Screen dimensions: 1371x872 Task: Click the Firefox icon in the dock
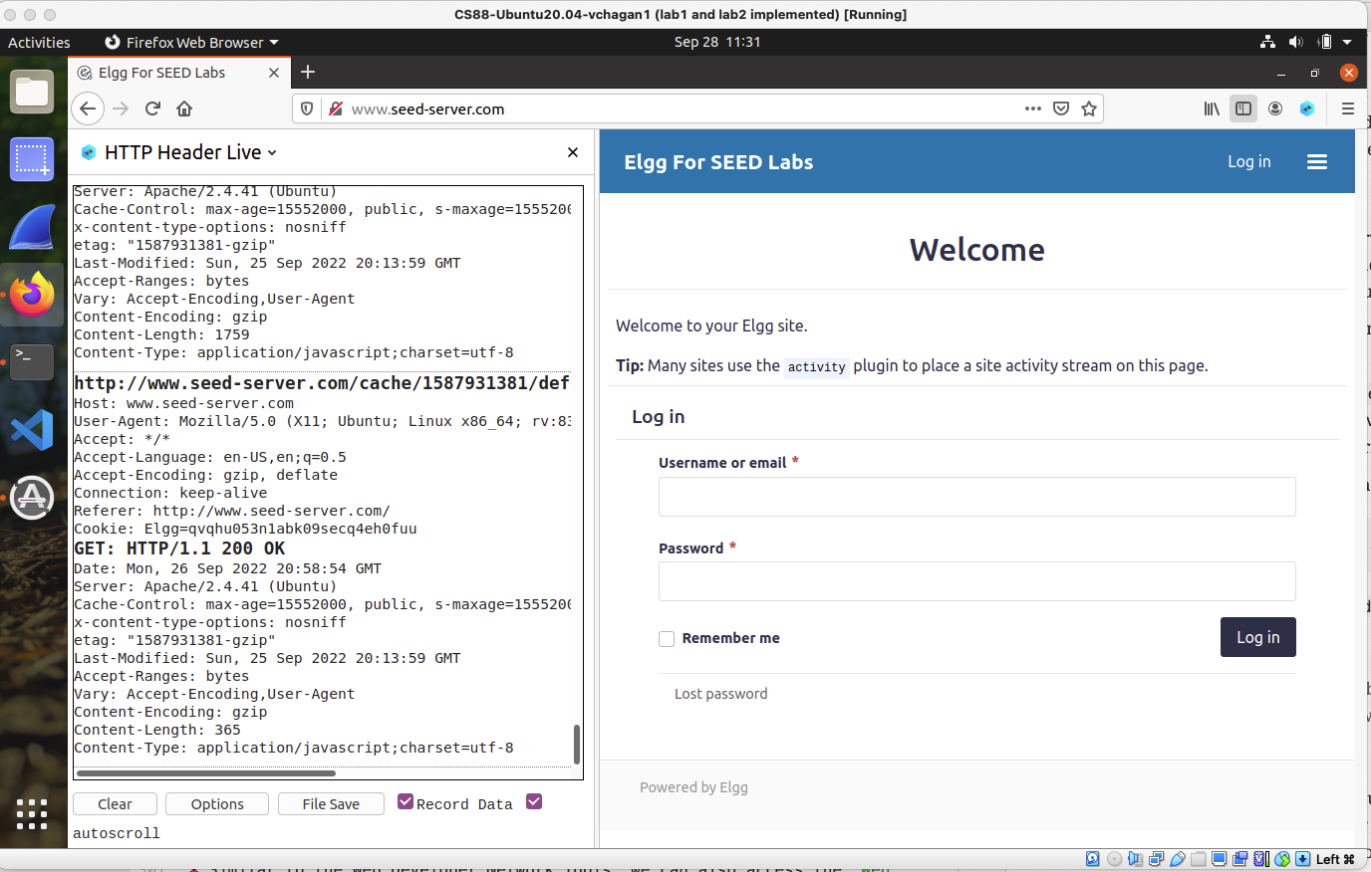[x=32, y=295]
